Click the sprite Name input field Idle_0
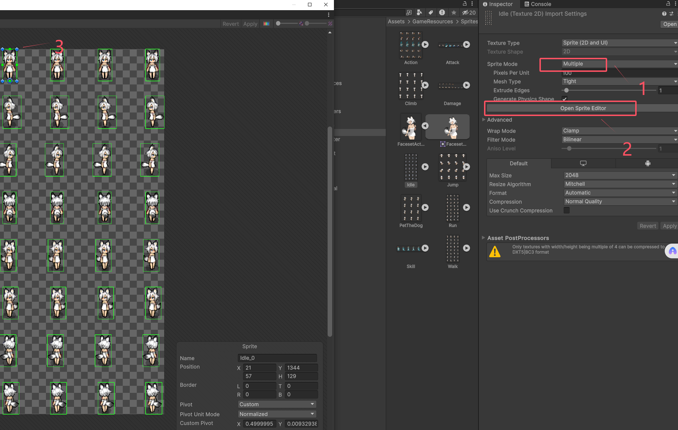678x430 pixels. pos(277,358)
